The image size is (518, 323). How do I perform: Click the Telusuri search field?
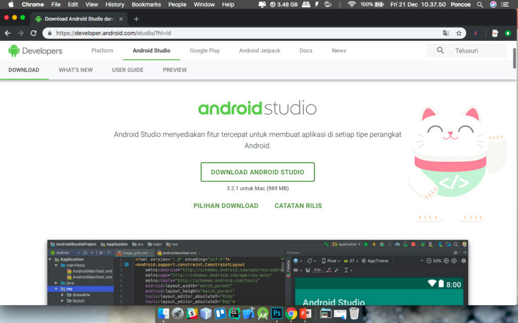tap(466, 50)
